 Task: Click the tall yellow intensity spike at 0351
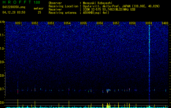[18, 103]
